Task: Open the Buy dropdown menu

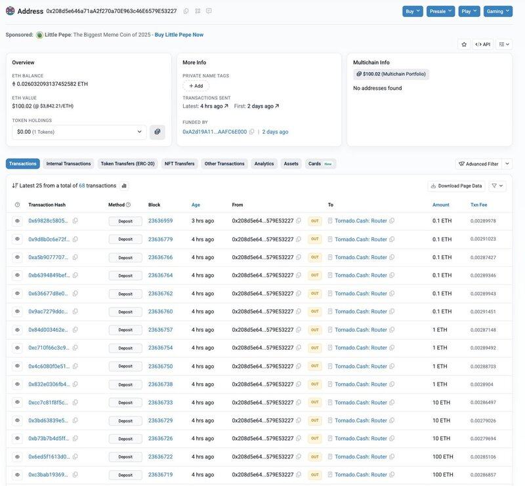Action: pyautogui.click(x=413, y=11)
